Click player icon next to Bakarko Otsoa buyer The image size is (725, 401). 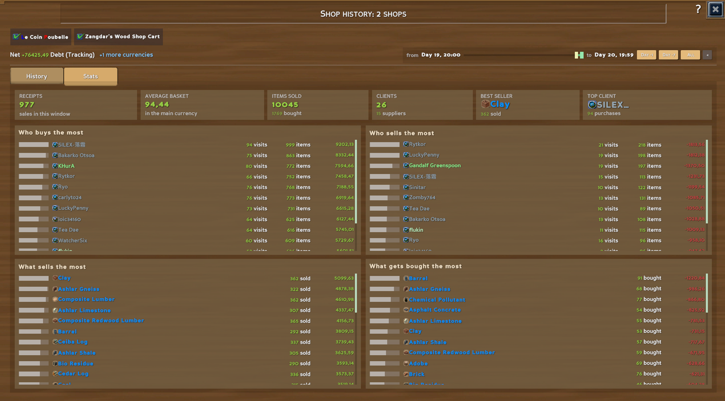55,155
